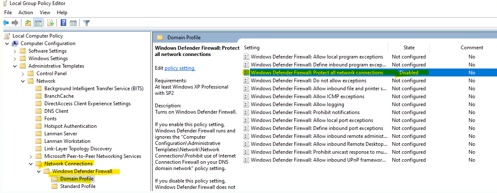Select the Lanman Server folder

point(61,134)
